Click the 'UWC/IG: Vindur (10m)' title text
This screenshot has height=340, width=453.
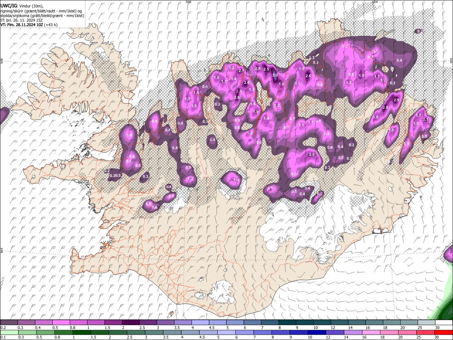point(22,6)
